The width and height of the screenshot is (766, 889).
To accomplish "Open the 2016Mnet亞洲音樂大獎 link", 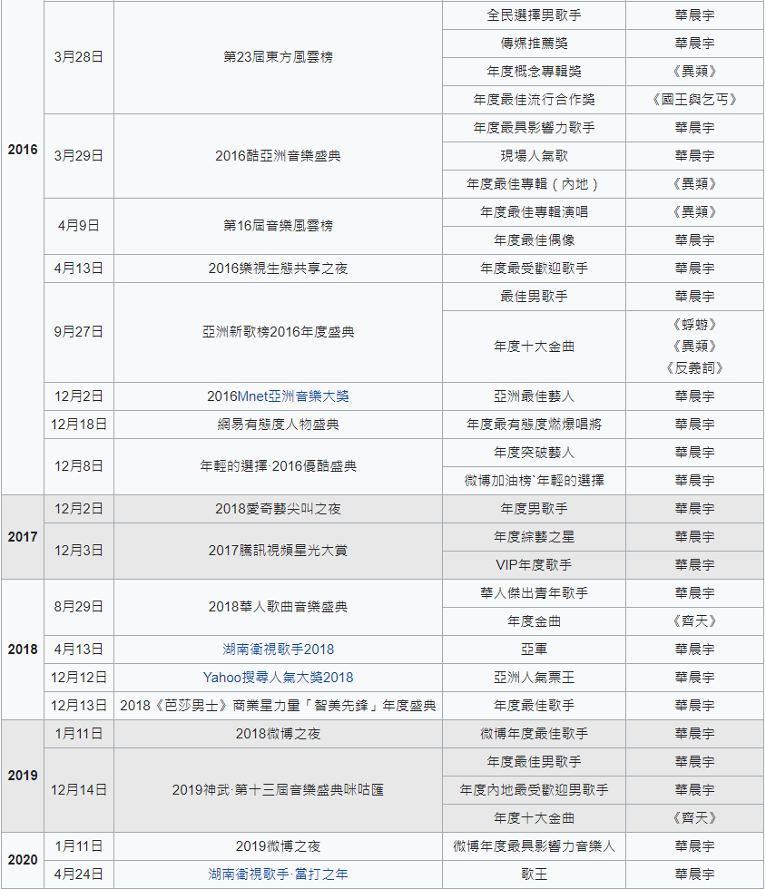I will (x=278, y=396).
